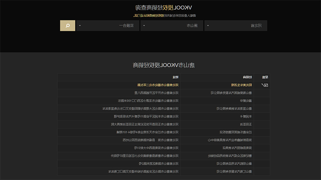Select dealer 阳光美车生活馆
This screenshot has height=180, width=321.
tap(242, 85)
